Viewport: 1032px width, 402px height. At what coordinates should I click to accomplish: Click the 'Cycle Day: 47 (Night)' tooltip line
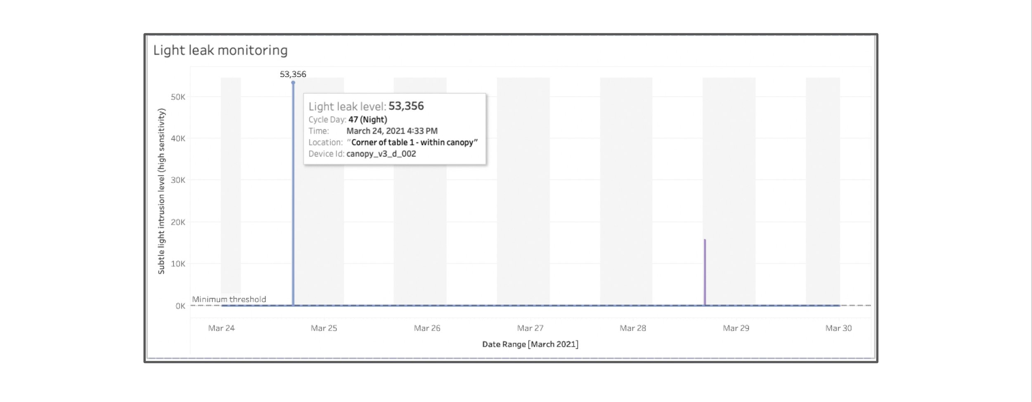click(348, 120)
